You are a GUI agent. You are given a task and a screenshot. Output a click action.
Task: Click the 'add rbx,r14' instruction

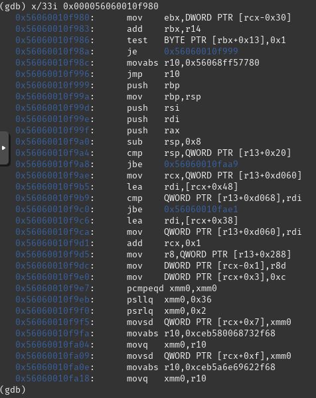pos(164,29)
